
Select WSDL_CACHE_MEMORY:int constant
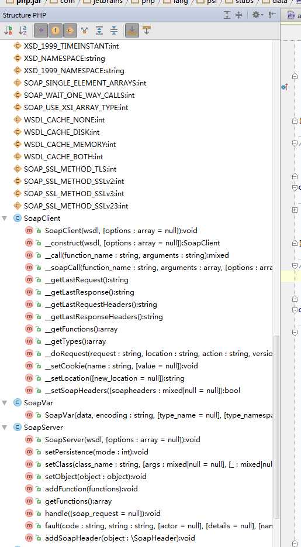70,145
